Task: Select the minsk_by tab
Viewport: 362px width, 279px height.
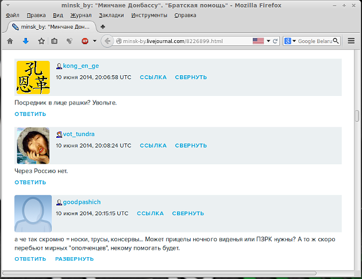Action: tap(51, 27)
